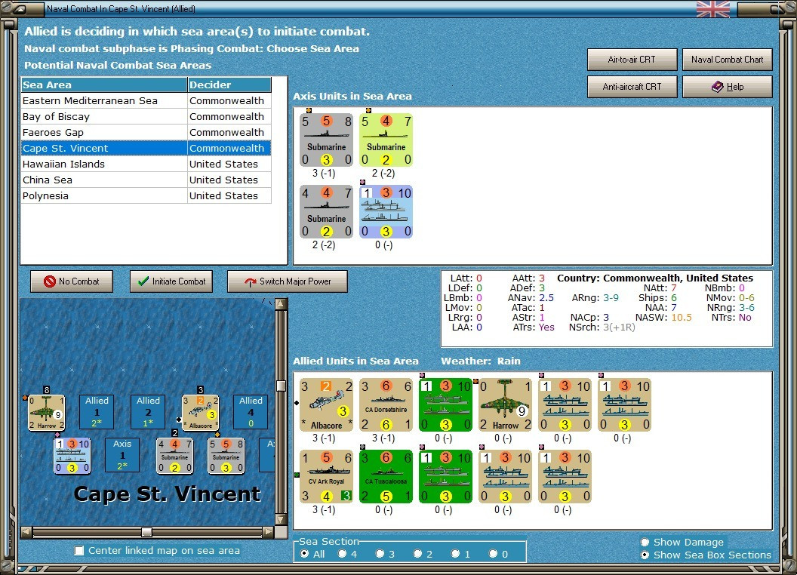Click the Axis 1 sea box on the map
Viewport: 797px width, 575px height.
(x=122, y=455)
